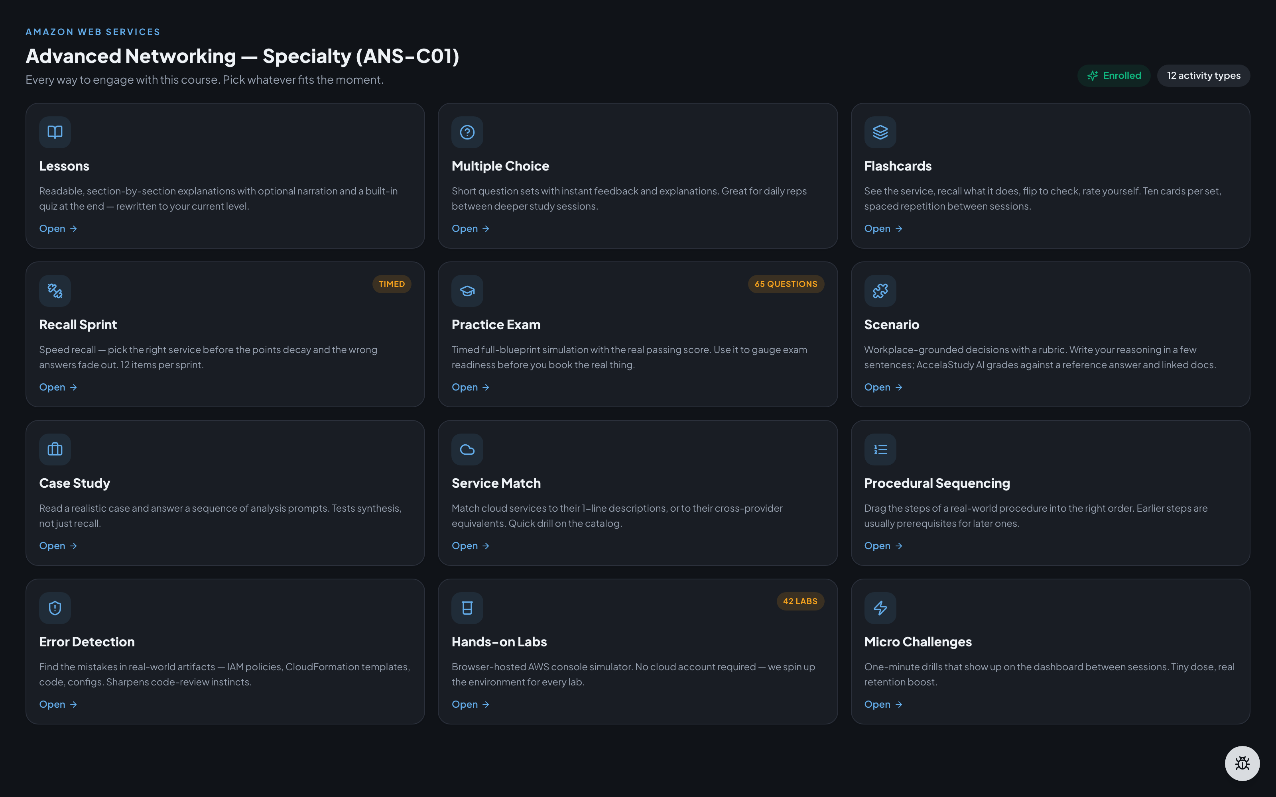This screenshot has height=797, width=1276.
Task: Click the Case Study description about analysis prompts
Action: (x=221, y=516)
